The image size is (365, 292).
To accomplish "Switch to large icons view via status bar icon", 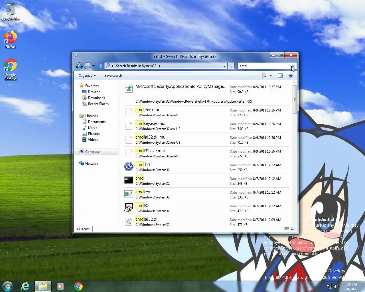I will point(293,229).
